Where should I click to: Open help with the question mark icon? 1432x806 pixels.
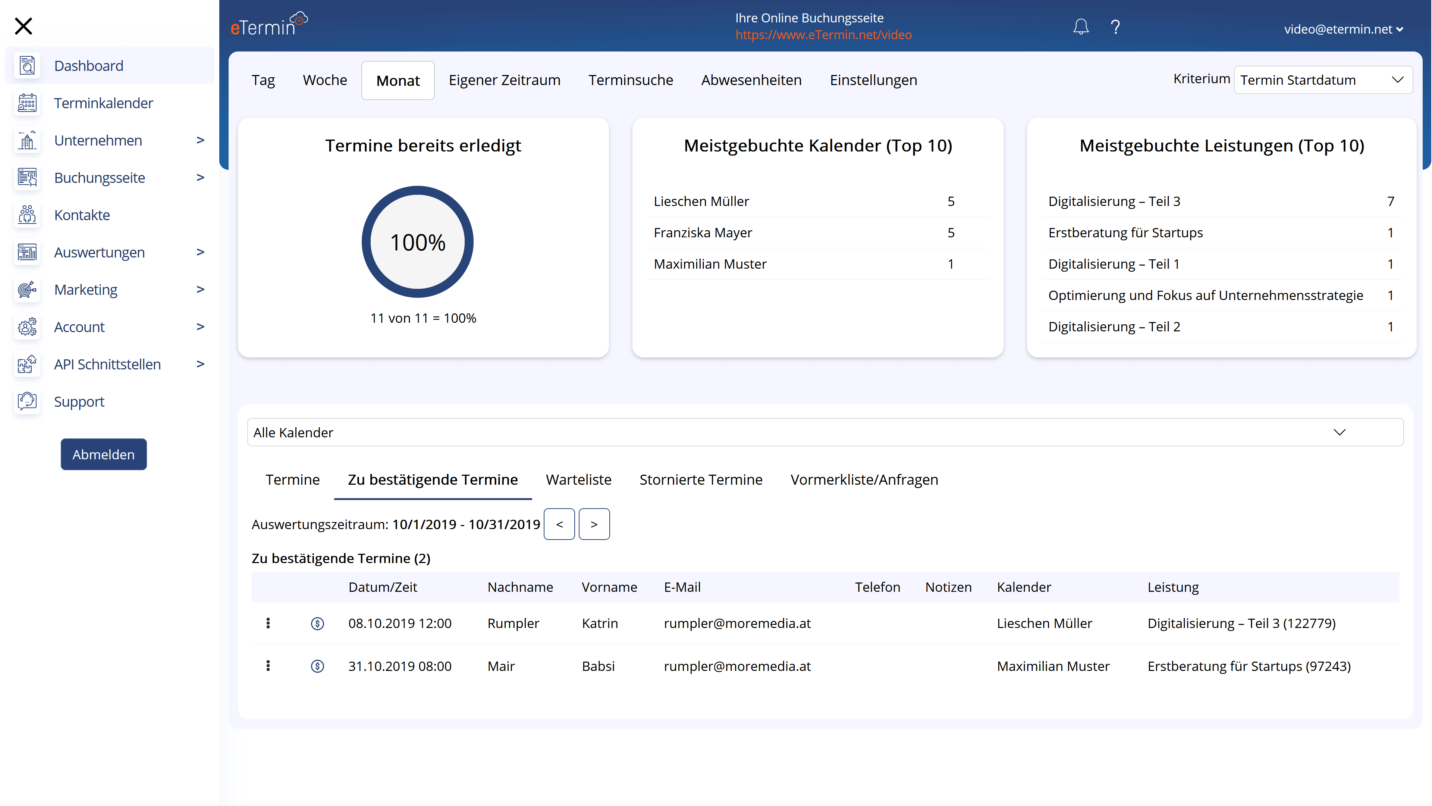1115,27
